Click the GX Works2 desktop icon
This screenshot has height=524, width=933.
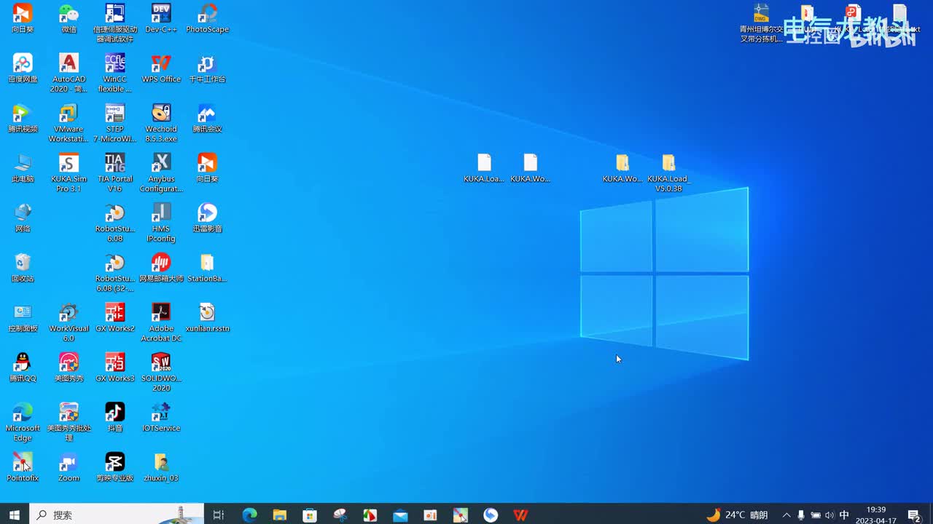[x=115, y=318]
